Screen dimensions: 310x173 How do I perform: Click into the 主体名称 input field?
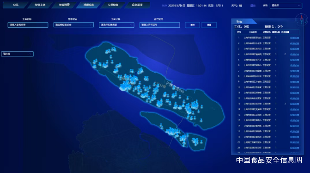[x=28, y=25]
